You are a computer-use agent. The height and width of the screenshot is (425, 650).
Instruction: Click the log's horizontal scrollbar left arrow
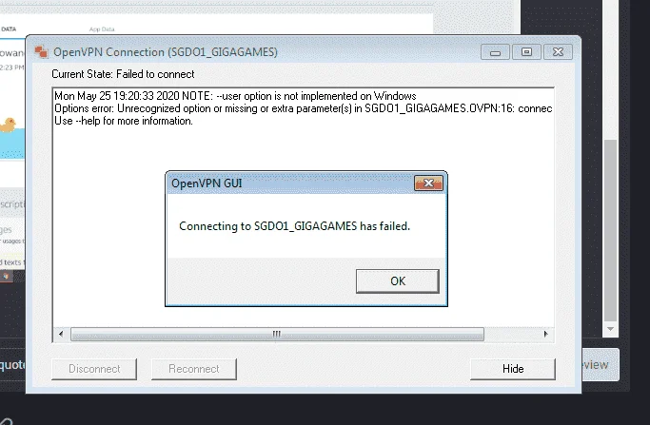(61, 334)
